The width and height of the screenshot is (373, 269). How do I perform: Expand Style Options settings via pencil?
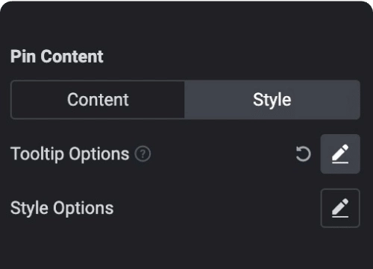(340, 208)
